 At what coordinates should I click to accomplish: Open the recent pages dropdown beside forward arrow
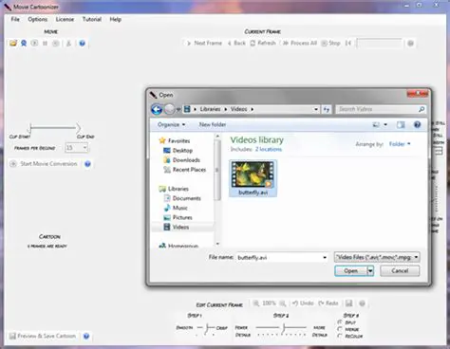(x=178, y=109)
